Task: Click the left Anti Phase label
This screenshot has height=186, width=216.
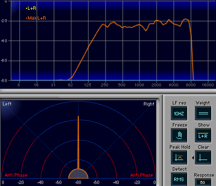Action: click(16, 175)
